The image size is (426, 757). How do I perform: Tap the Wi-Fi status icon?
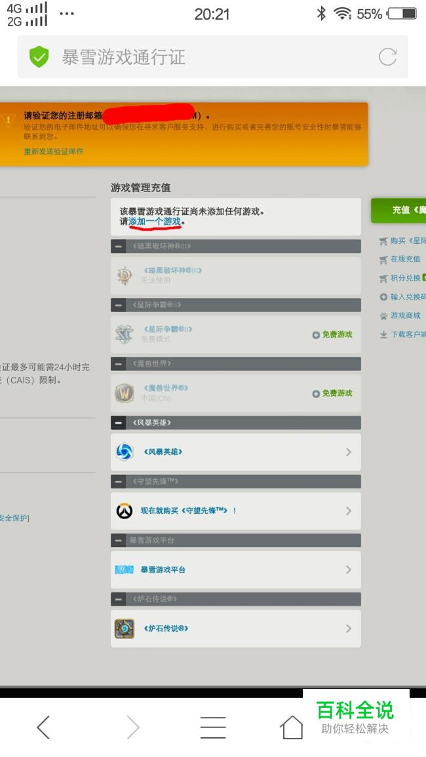[x=343, y=14]
